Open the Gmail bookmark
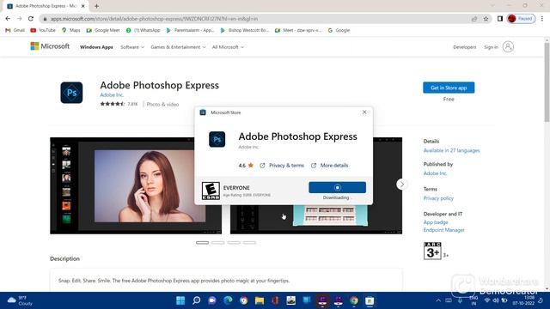The image size is (550, 309). click(15, 31)
